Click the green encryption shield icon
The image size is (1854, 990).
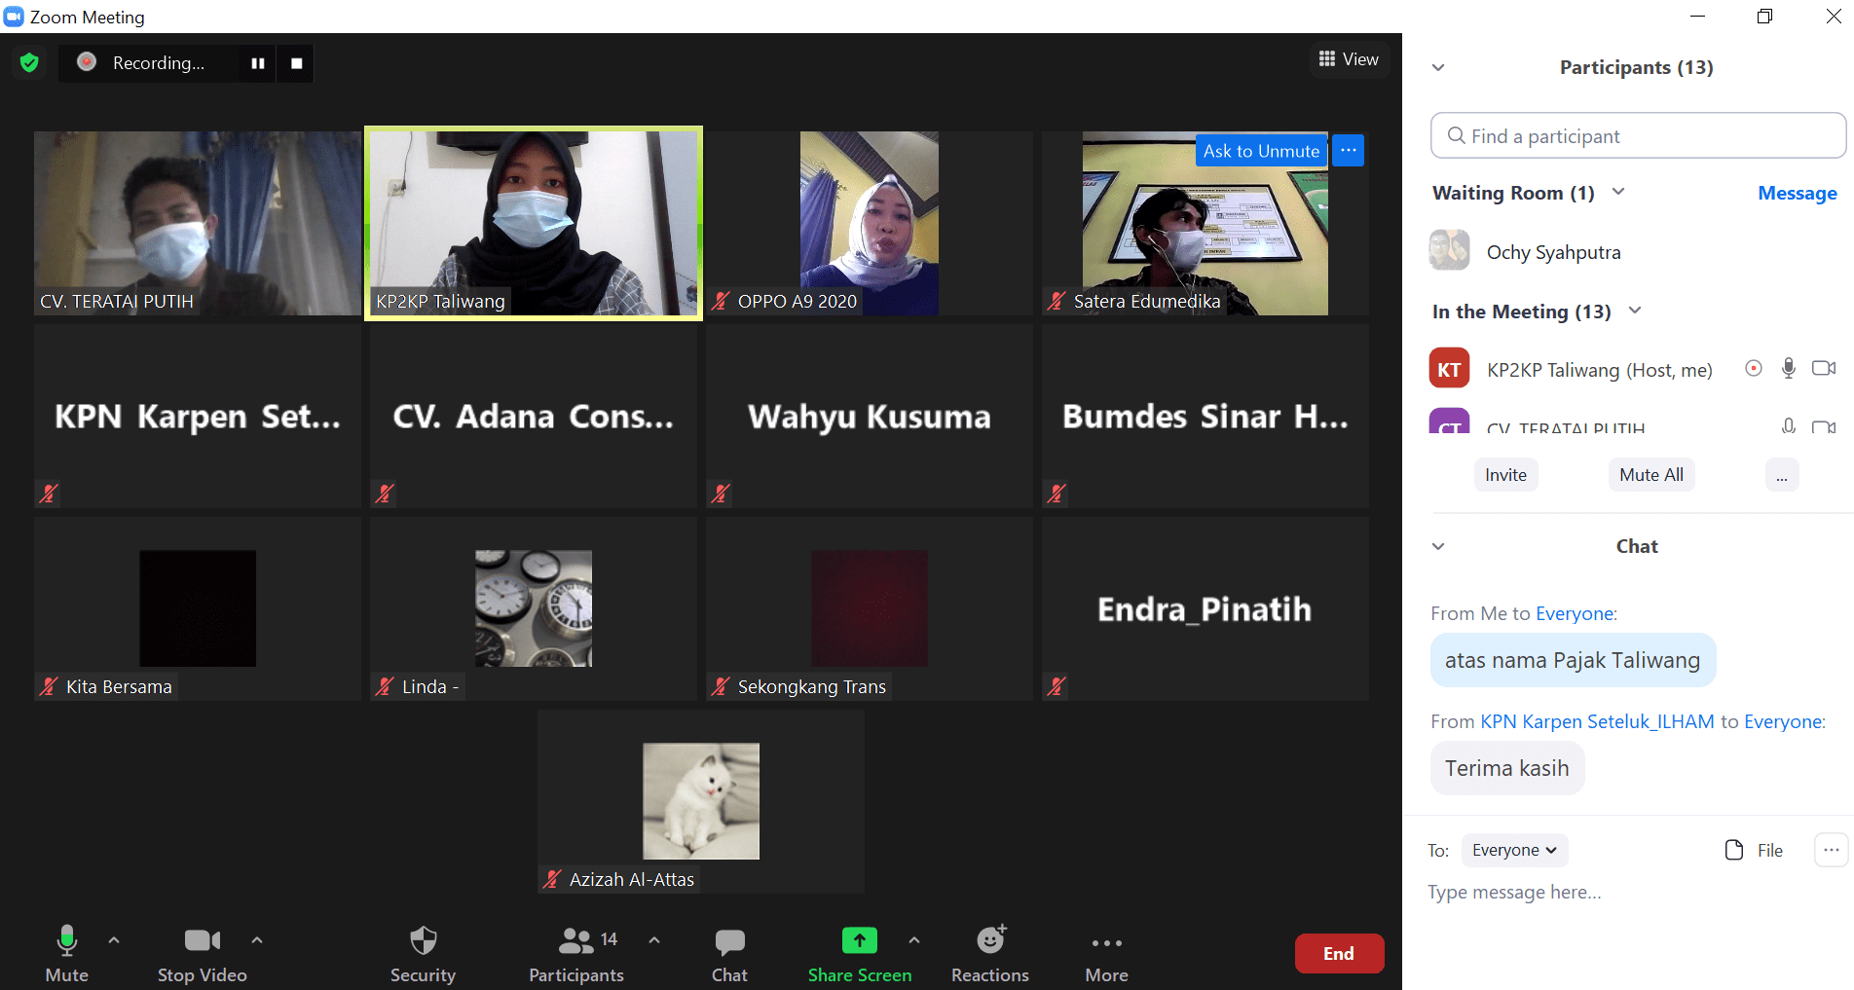point(29,63)
